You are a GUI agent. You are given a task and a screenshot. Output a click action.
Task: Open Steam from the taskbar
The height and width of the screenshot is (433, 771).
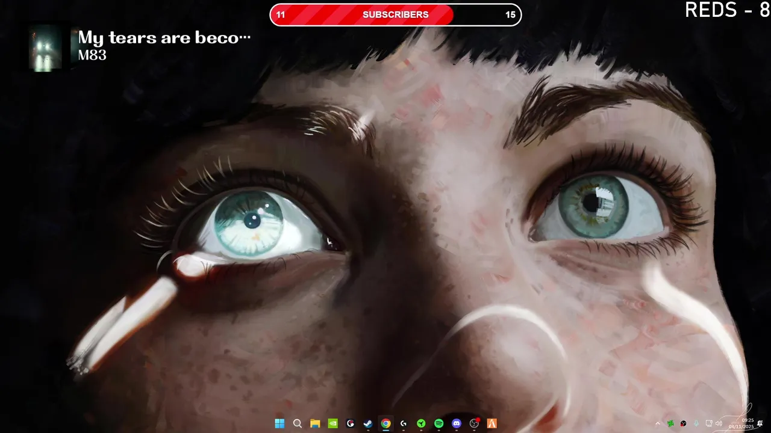(368, 423)
